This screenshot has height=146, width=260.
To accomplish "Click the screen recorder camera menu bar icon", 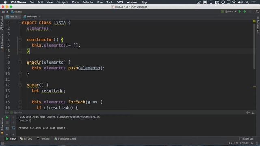I will pos(199,2).
